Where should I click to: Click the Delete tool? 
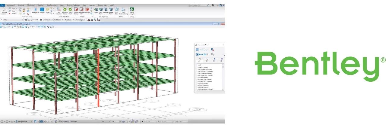[x=12, y=14]
